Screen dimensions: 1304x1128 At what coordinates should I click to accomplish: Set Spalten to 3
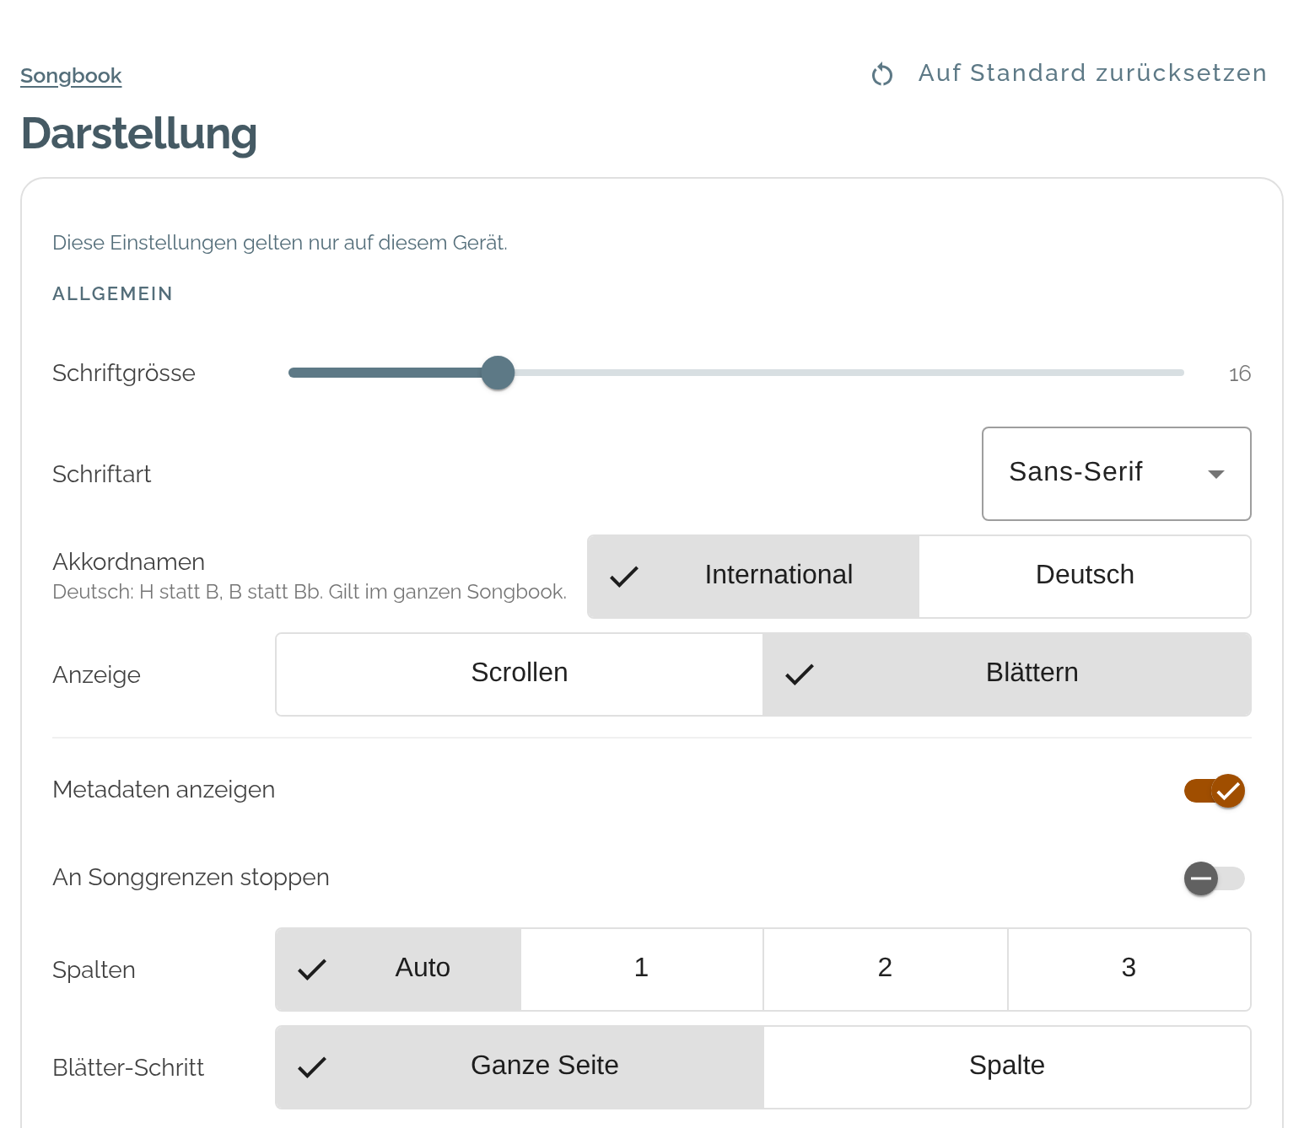[x=1129, y=970]
